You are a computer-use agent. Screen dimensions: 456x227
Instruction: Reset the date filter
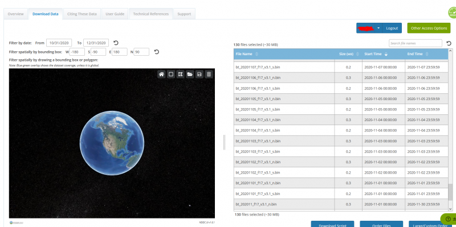coord(116,43)
